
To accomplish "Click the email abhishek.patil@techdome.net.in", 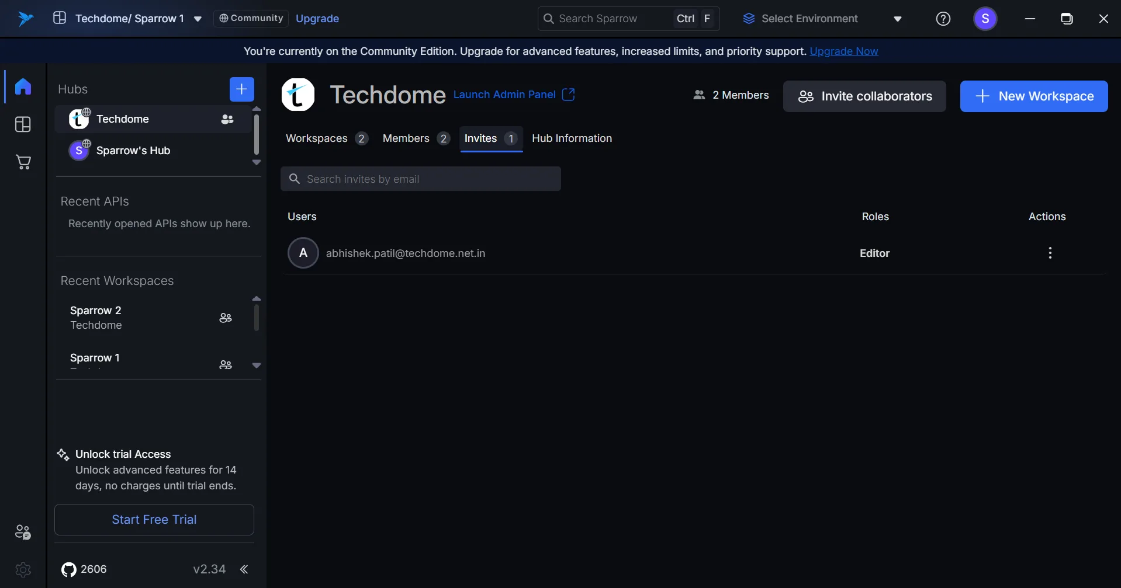I will (x=406, y=253).
